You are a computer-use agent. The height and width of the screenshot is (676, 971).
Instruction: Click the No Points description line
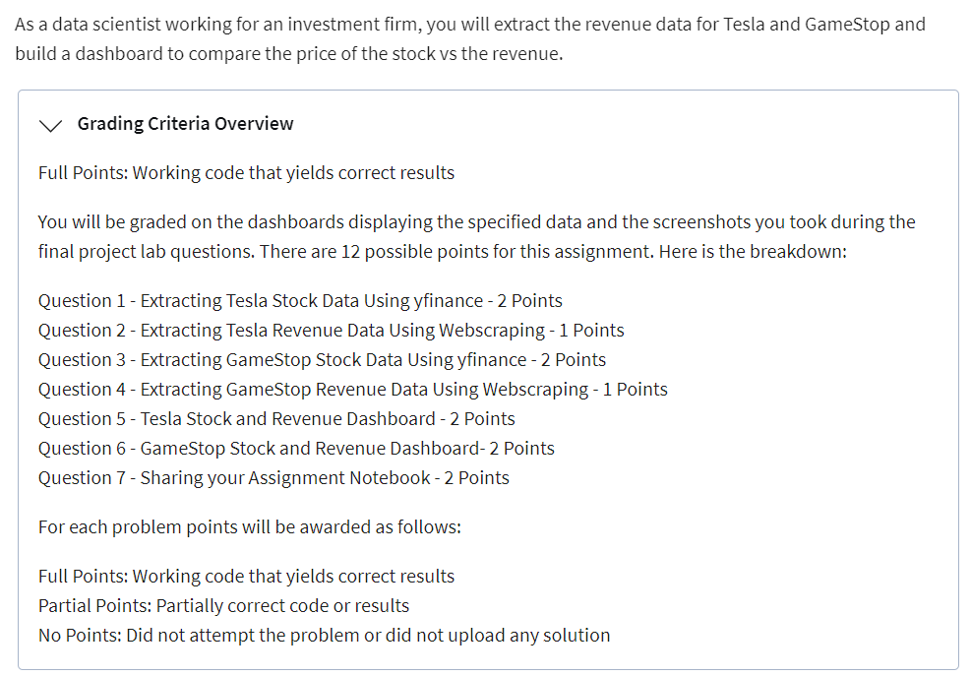pos(324,636)
